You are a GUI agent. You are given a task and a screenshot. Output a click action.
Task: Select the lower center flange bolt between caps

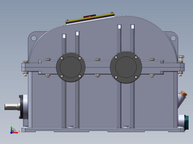pyautogui.click(x=98, y=75)
